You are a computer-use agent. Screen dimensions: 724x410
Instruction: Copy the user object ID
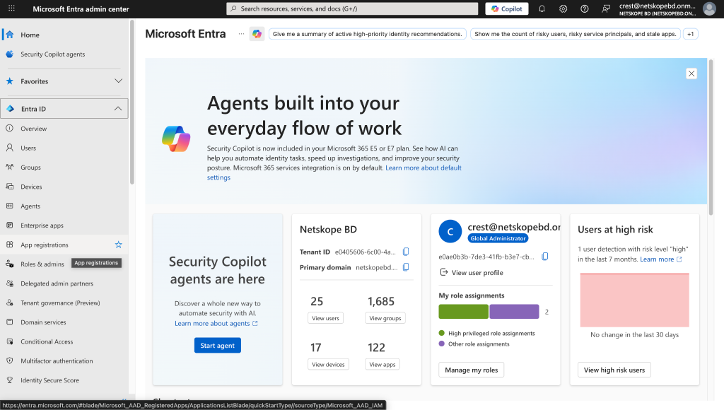click(x=545, y=256)
